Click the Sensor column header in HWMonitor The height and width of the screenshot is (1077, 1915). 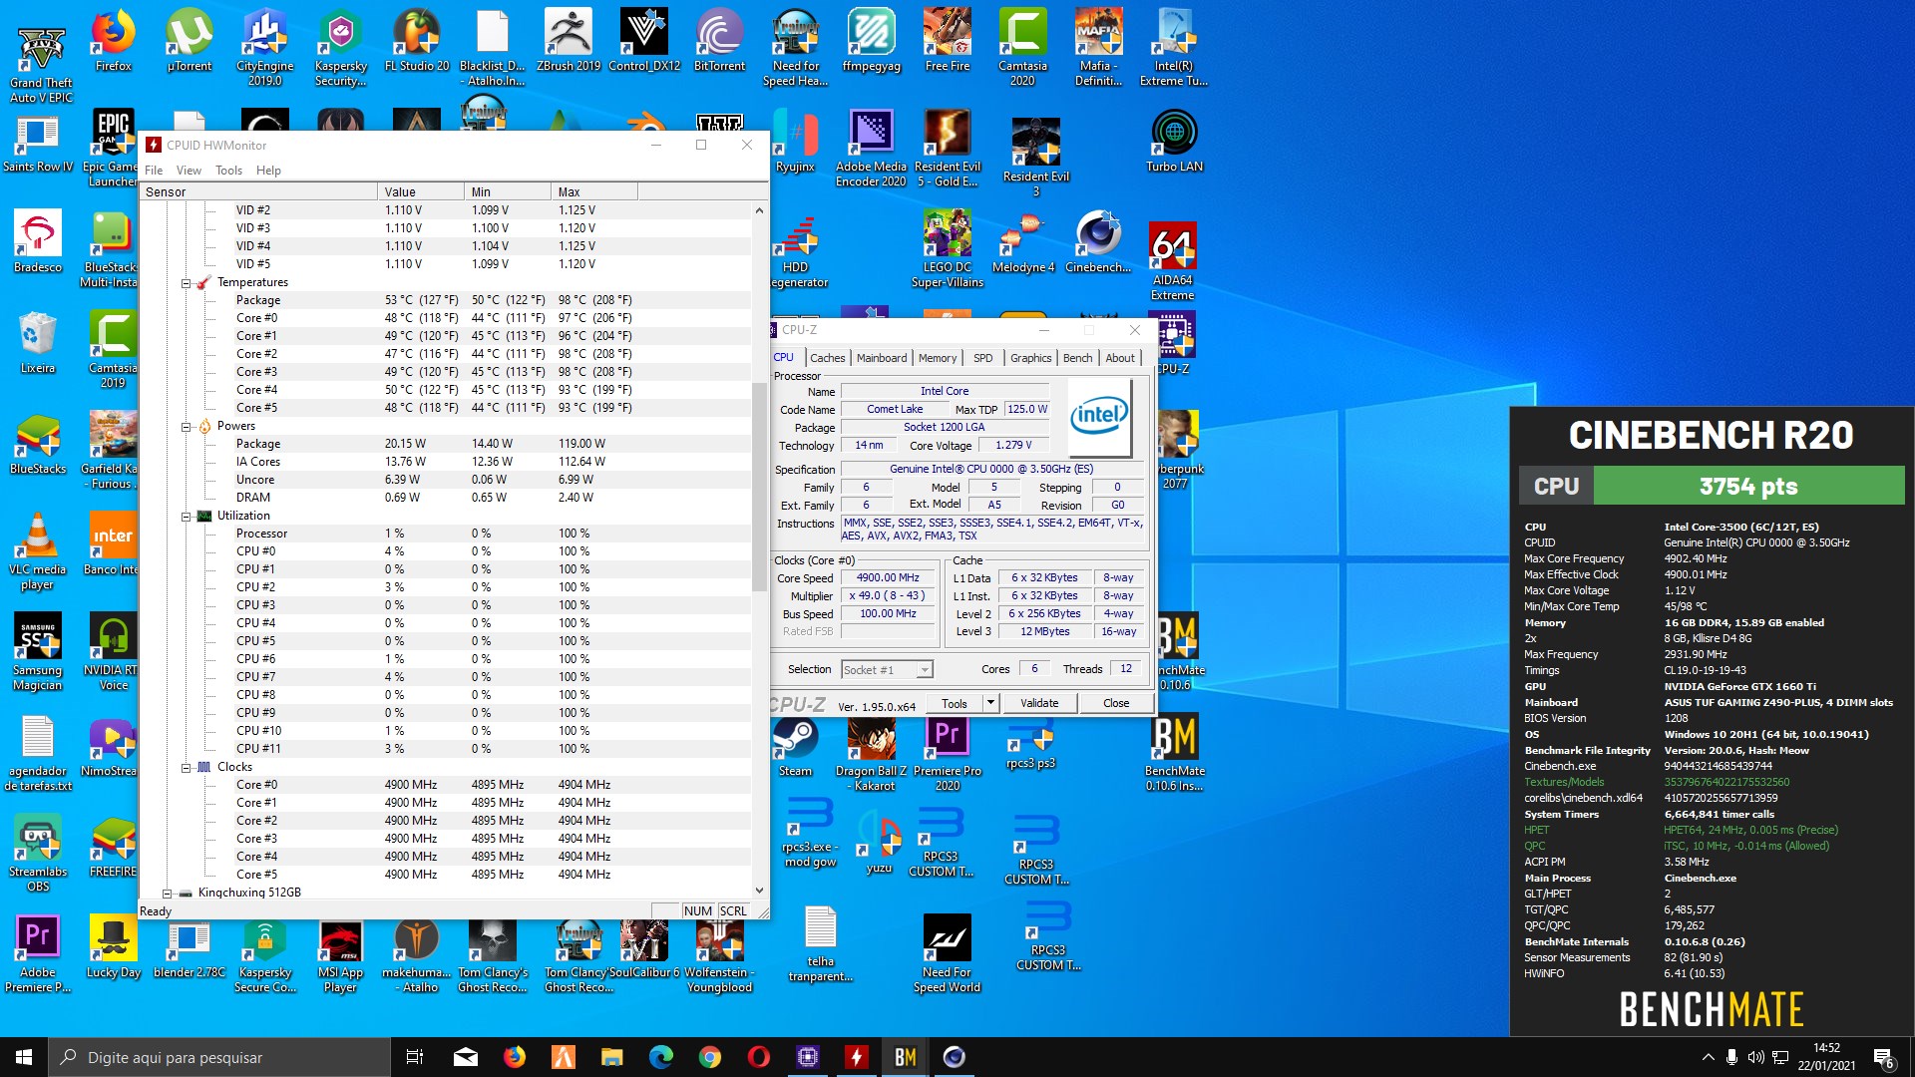259,191
